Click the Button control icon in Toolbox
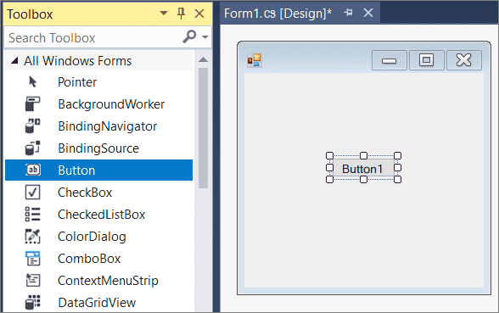499x313 pixels. pyautogui.click(x=33, y=170)
